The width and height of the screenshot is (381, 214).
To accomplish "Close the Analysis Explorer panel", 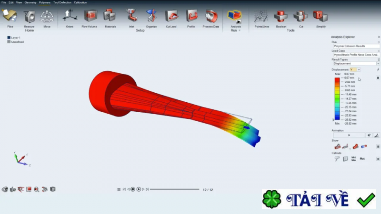I will click(x=379, y=37).
